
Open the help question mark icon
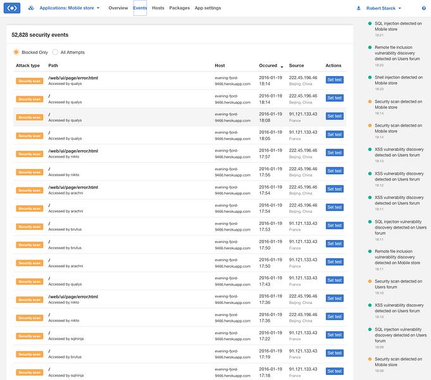point(423,8)
